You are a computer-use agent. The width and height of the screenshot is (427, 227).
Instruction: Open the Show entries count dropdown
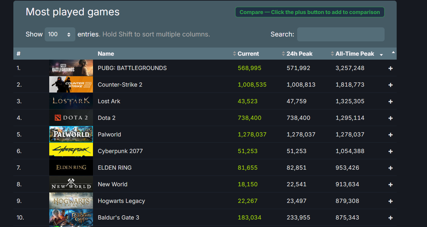coord(60,34)
